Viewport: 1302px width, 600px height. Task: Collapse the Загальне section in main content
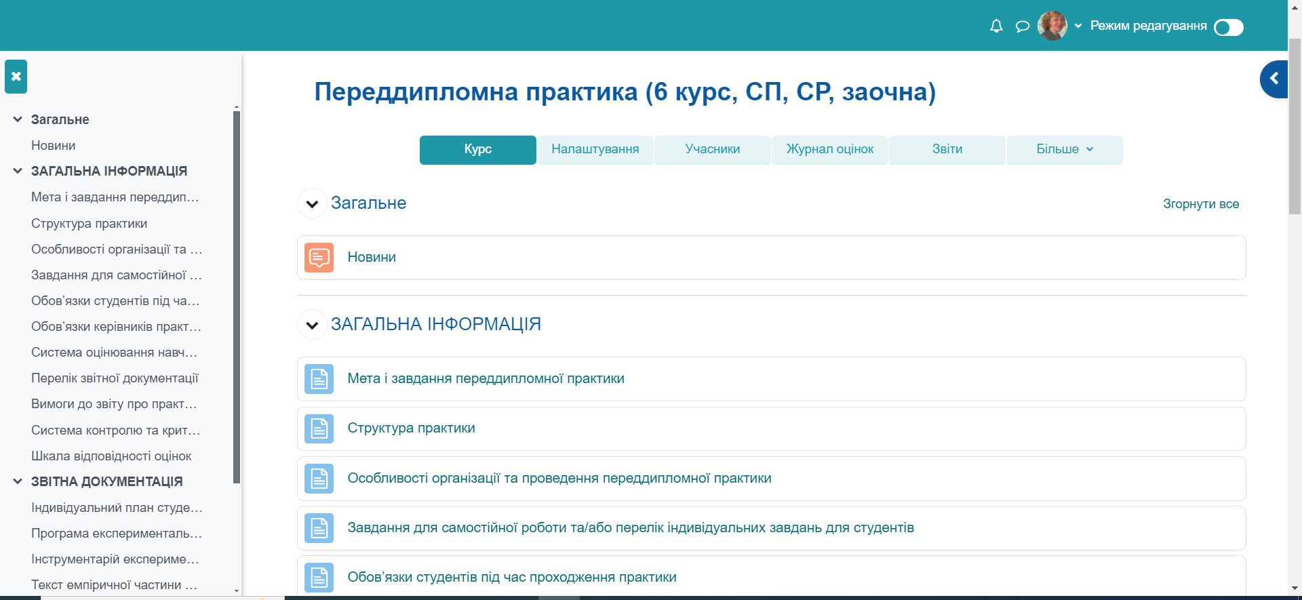[312, 203]
